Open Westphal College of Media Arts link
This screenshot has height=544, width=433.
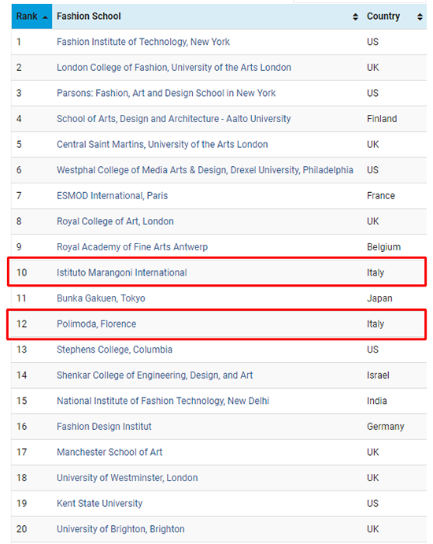[205, 170]
